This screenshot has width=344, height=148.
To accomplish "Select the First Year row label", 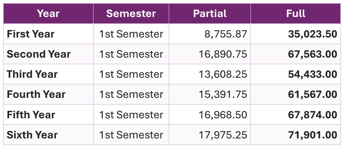I will 31,34.
